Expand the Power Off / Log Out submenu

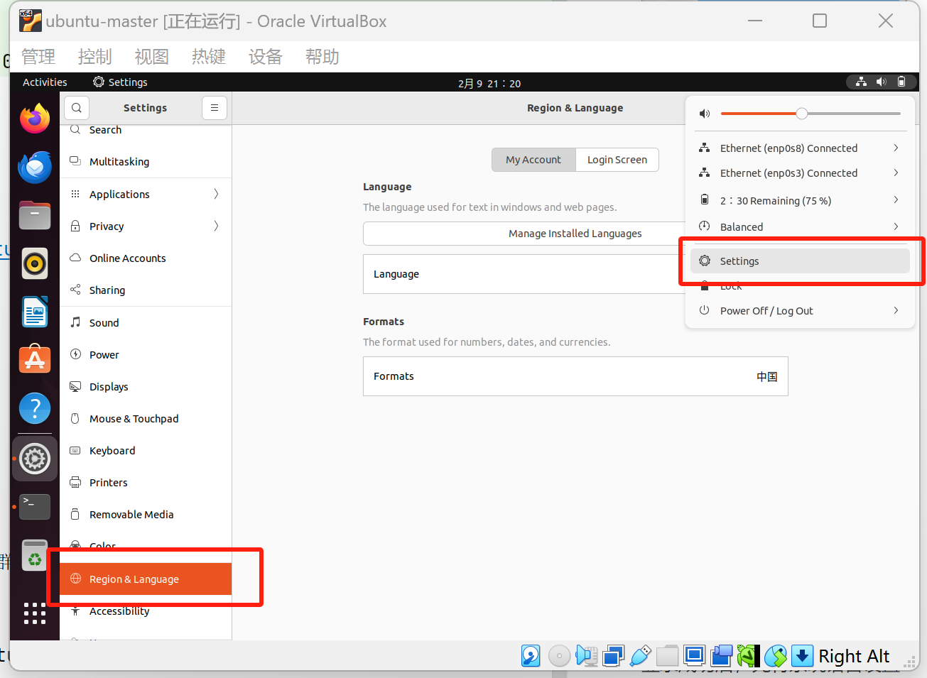pos(801,311)
